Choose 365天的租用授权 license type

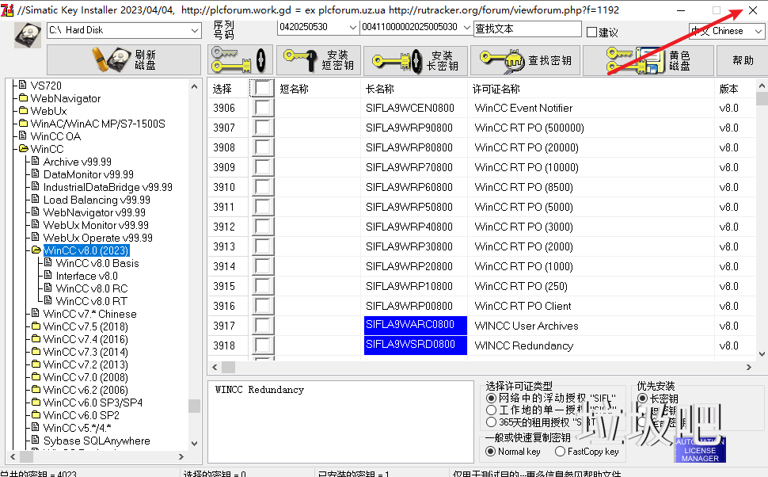coord(492,423)
